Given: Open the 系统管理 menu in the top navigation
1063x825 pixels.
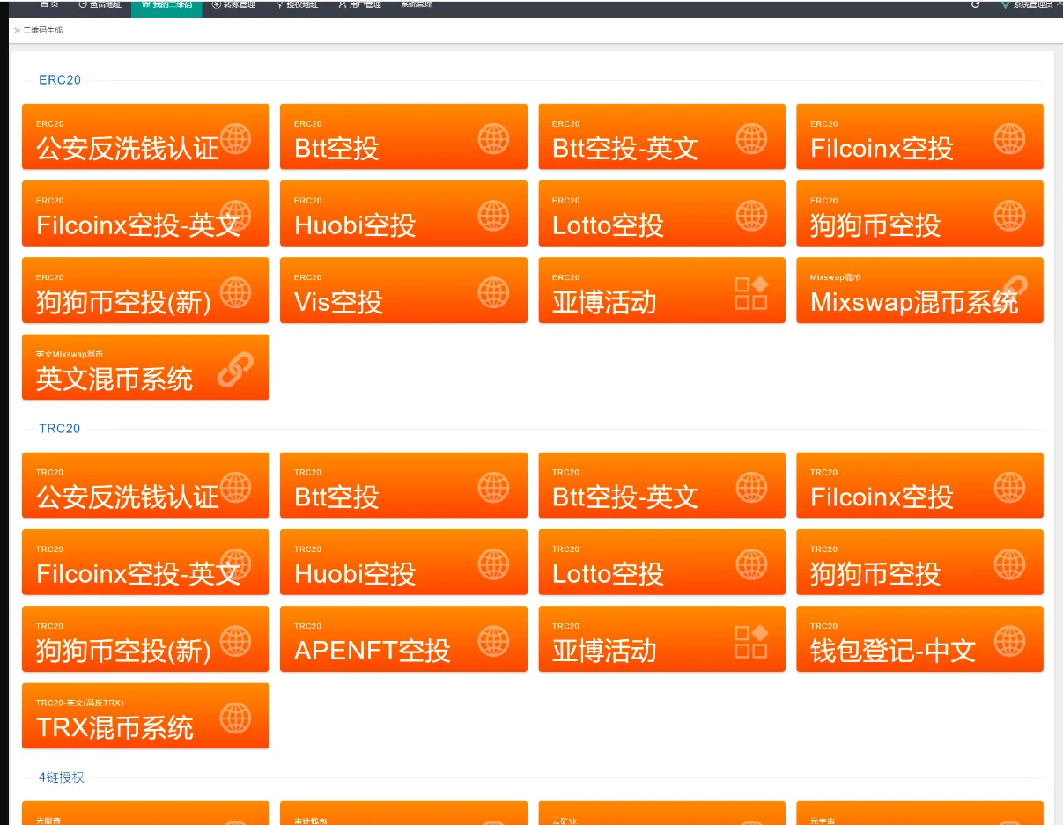Looking at the screenshot, I should click(x=417, y=4).
